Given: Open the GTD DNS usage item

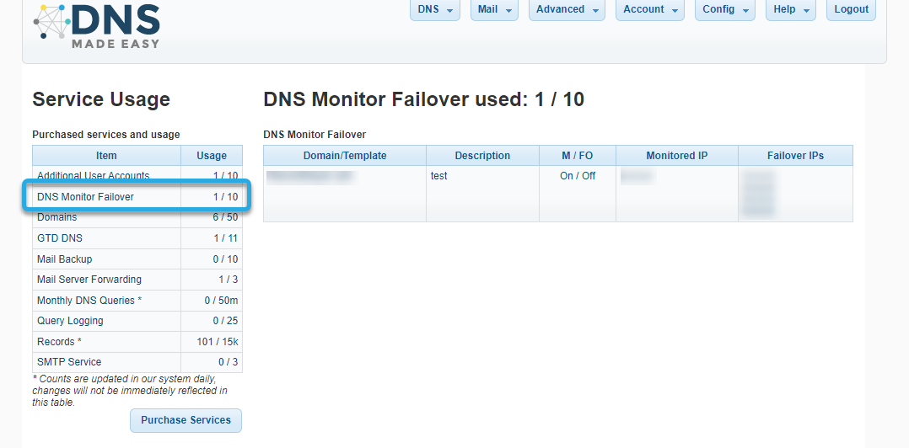Looking at the screenshot, I should click(137, 238).
